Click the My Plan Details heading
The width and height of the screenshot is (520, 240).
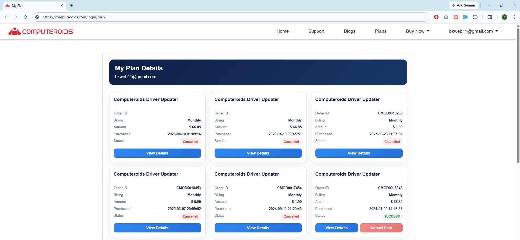tap(139, 68)
